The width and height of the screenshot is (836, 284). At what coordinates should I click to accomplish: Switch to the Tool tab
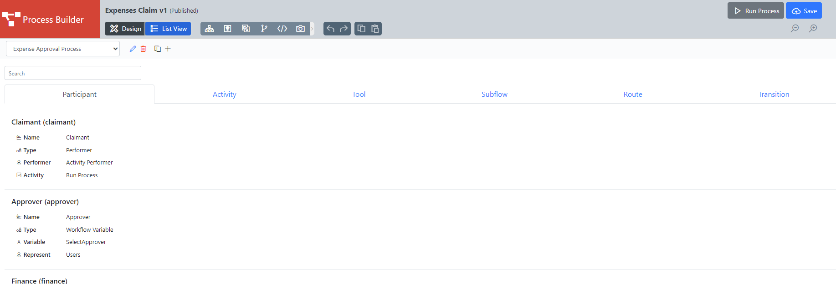(x=359, y=94)
